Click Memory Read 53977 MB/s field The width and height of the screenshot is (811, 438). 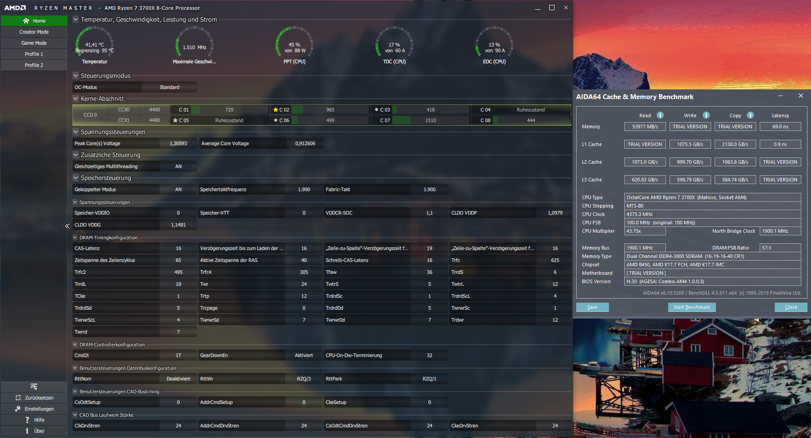[645, 127]
